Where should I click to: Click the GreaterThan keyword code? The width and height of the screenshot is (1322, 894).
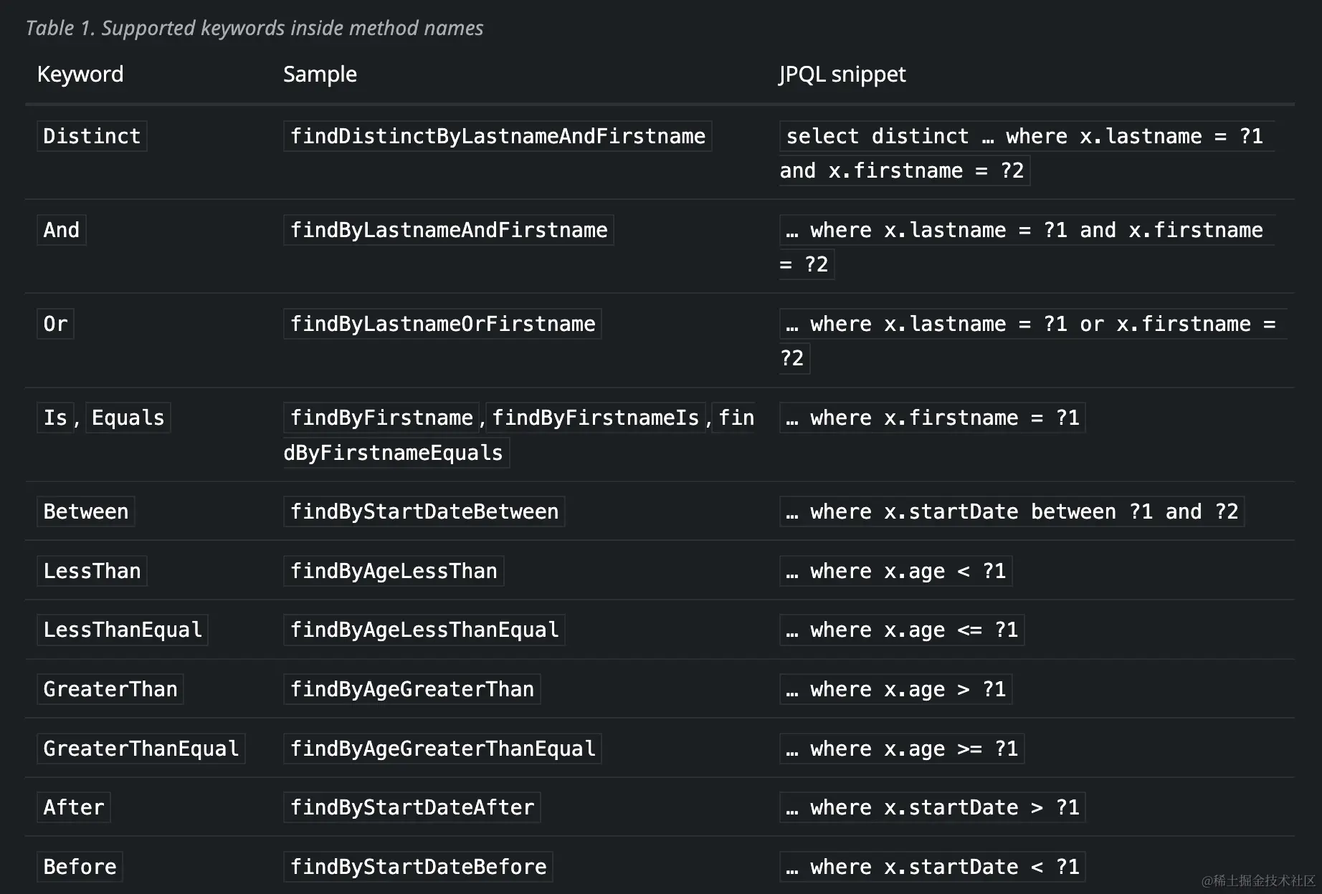(110, 689)
